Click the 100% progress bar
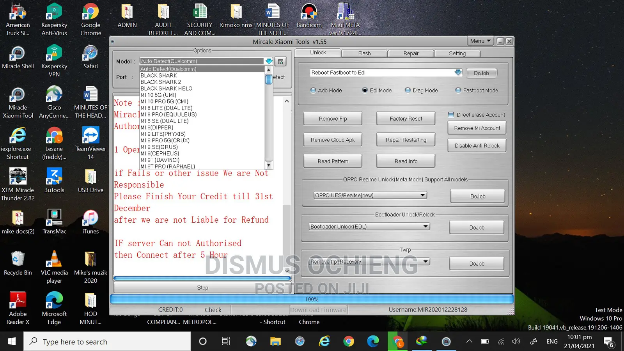 (x=312, y=299)
